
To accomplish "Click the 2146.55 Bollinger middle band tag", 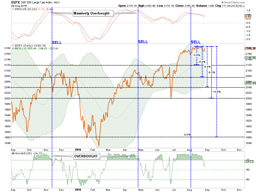I will (250, 58).
